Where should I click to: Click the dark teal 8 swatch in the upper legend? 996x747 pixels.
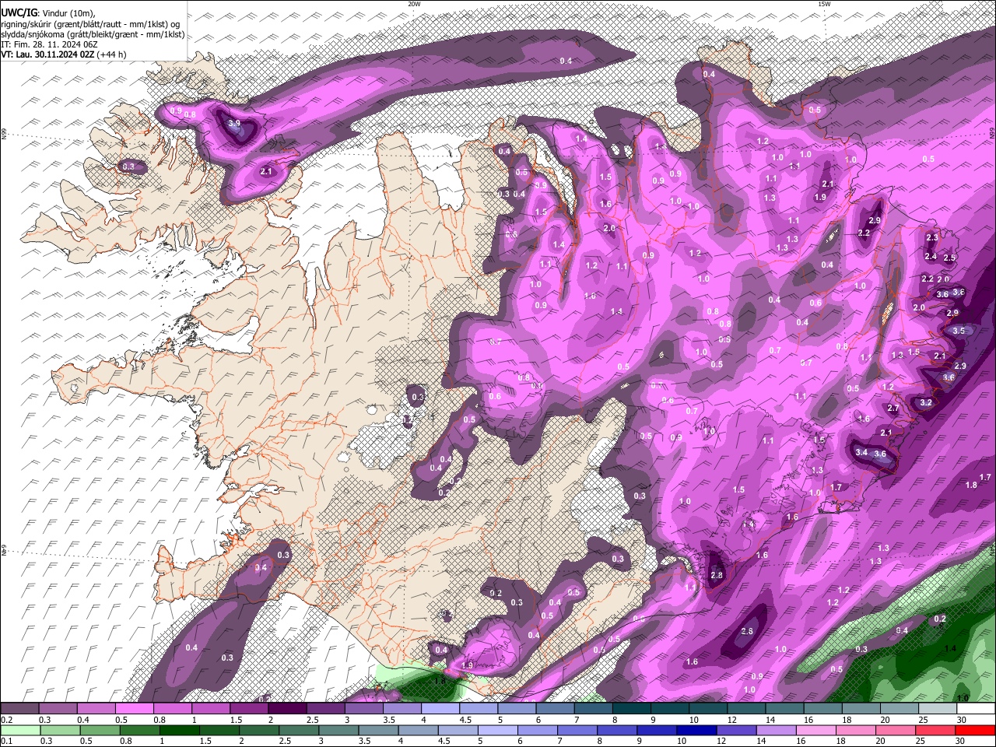[632, 709]
